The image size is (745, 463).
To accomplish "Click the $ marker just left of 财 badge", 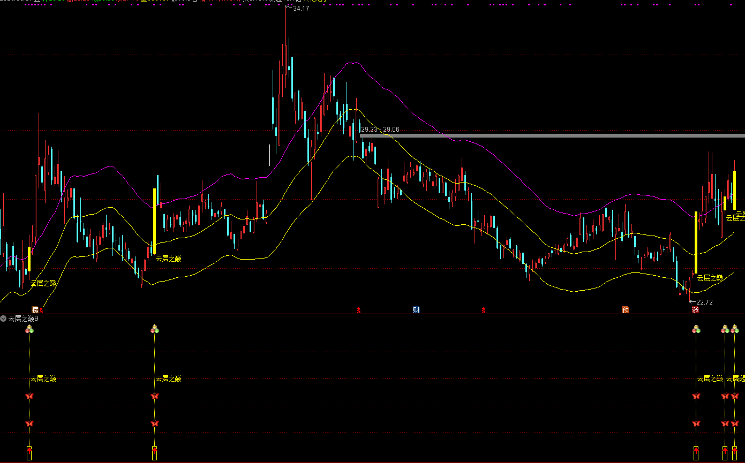I will [359, 310].
